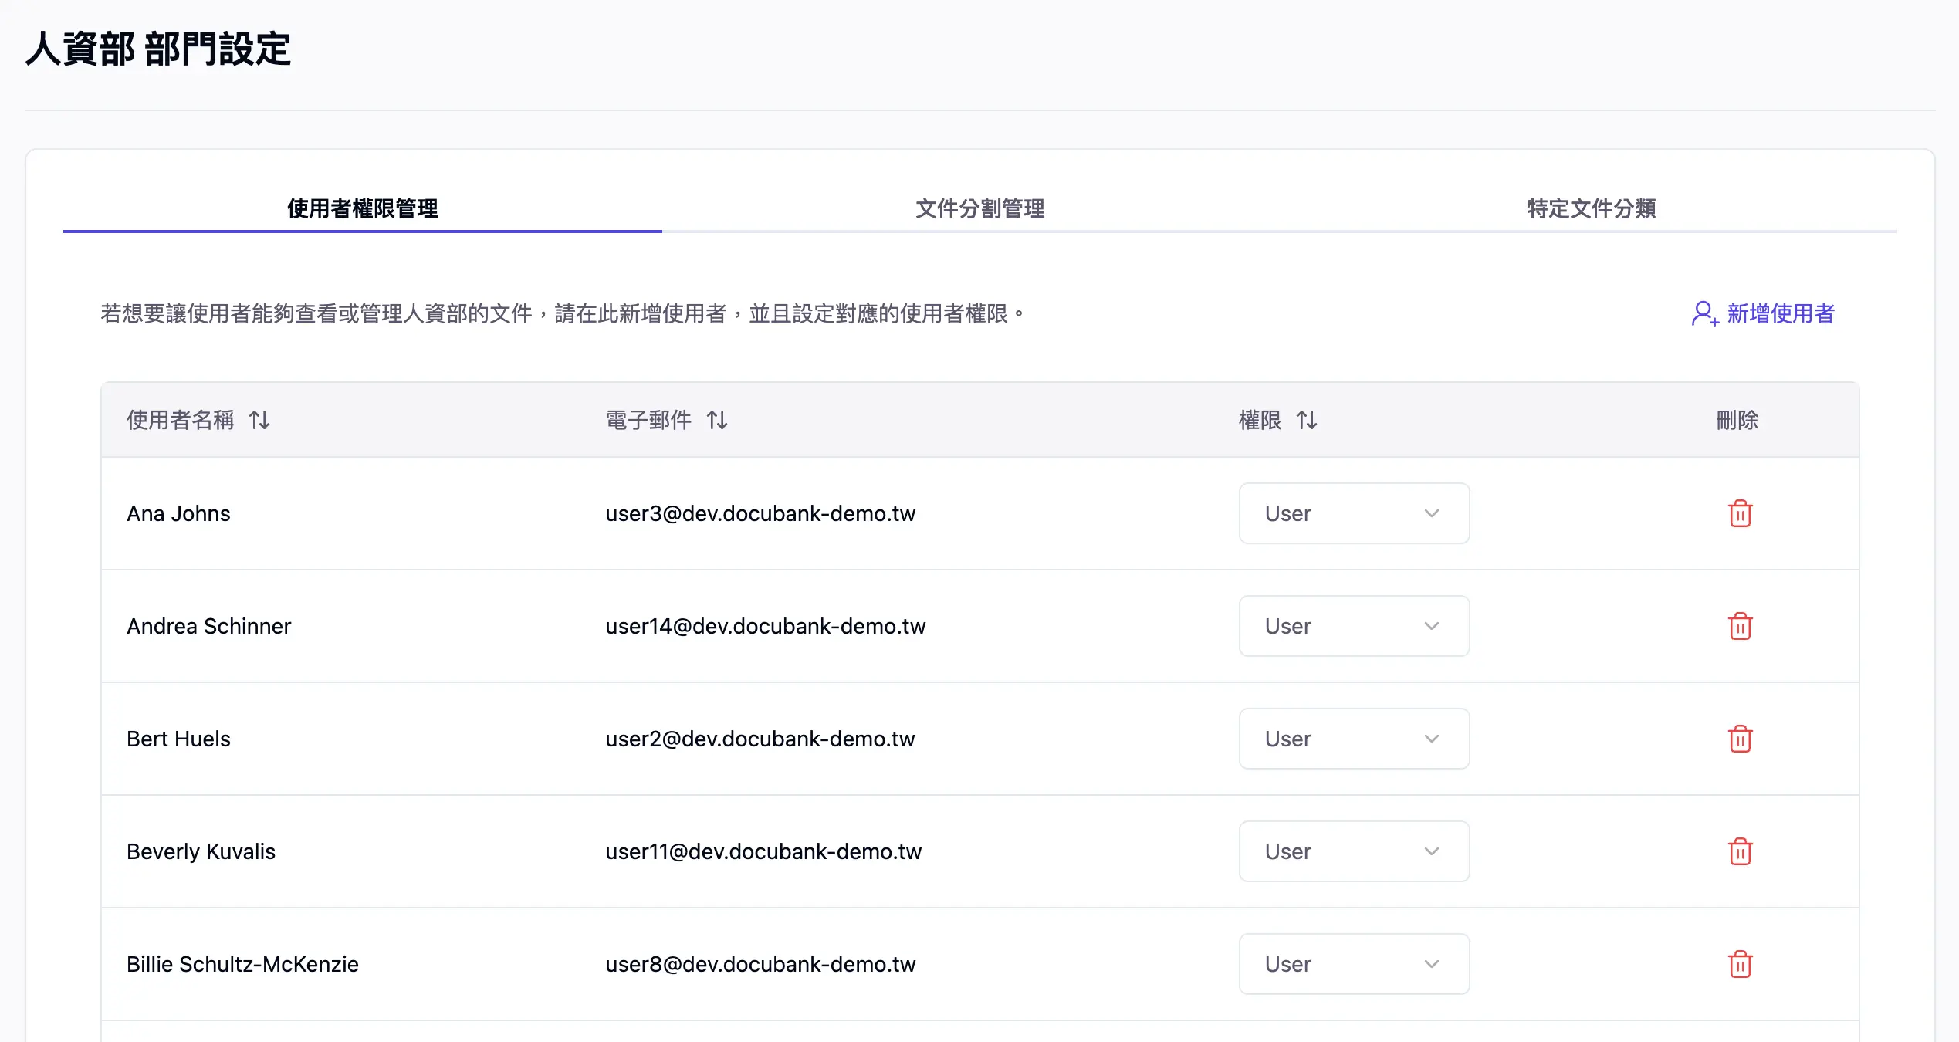Open Beverly Kuvalis' User permission dropdown
1959x1042 pixels.
click(1354, 851)
